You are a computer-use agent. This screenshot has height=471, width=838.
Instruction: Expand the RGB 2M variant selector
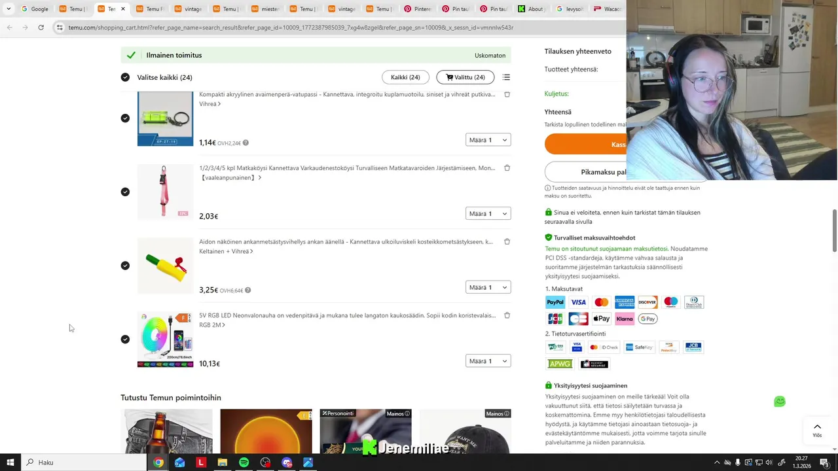coord(212,325)
